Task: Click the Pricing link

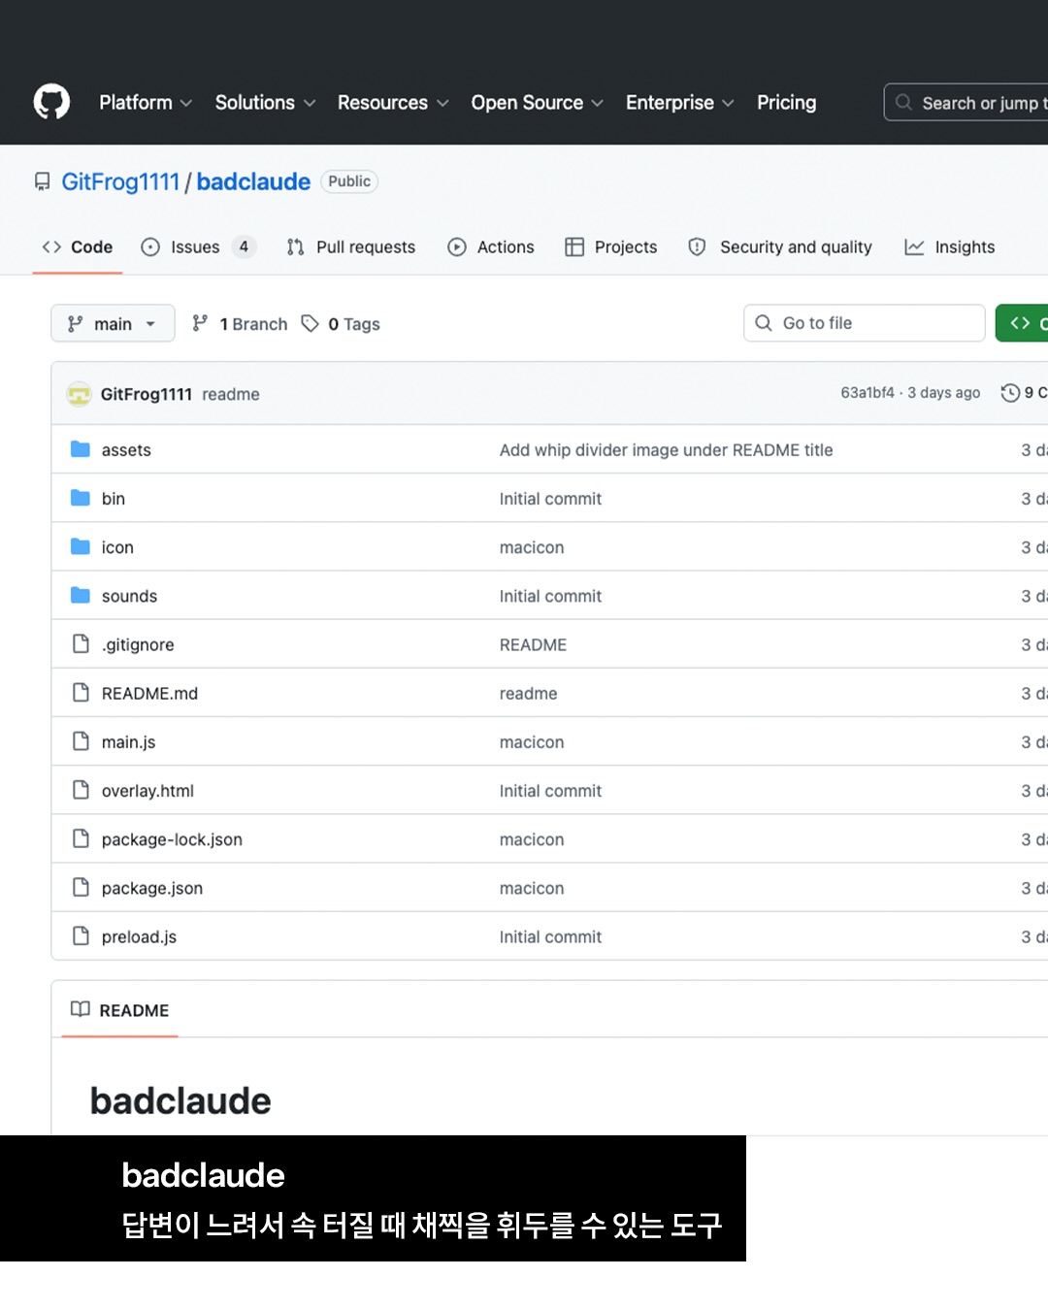Action: pos(786,103)
